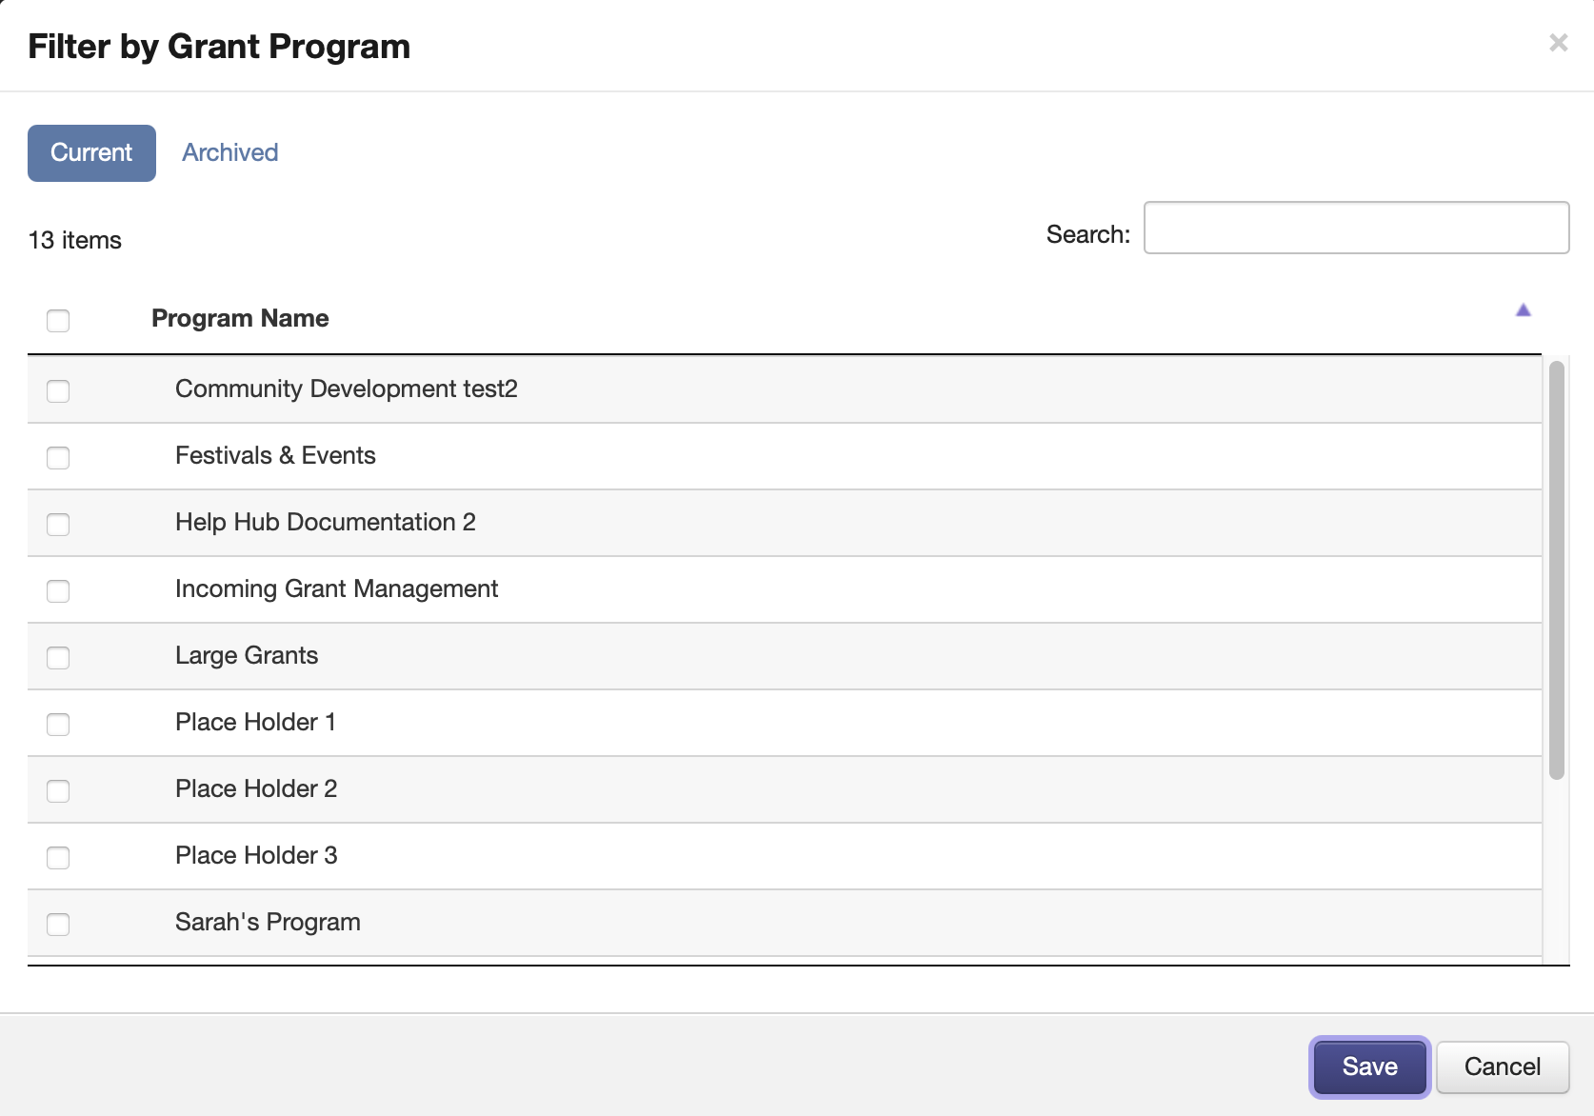The height and width of the screenshot is (1116, 1594).
Task: Select Help Hub Documentation 2 checkbox
Action: click(58, 524)
